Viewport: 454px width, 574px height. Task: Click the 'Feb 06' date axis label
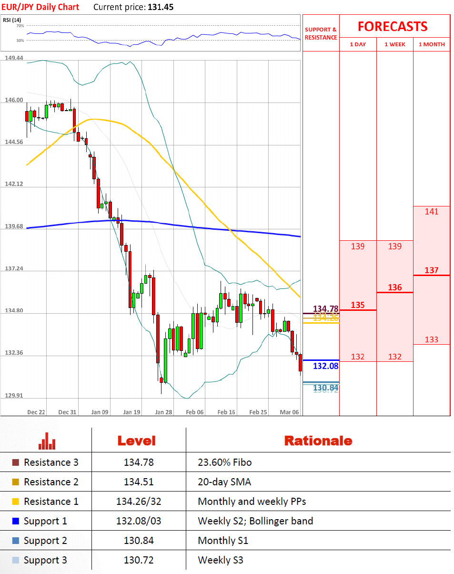[x=195, y=412]
